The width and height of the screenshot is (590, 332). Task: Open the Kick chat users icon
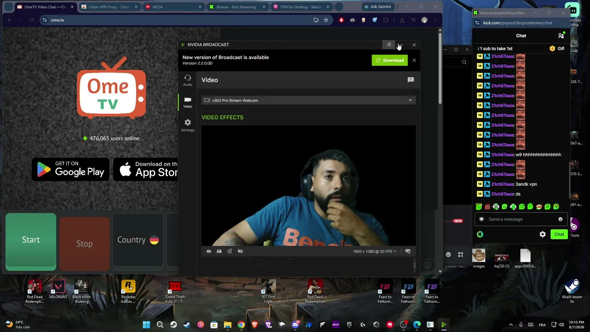[x=561, y=36]
